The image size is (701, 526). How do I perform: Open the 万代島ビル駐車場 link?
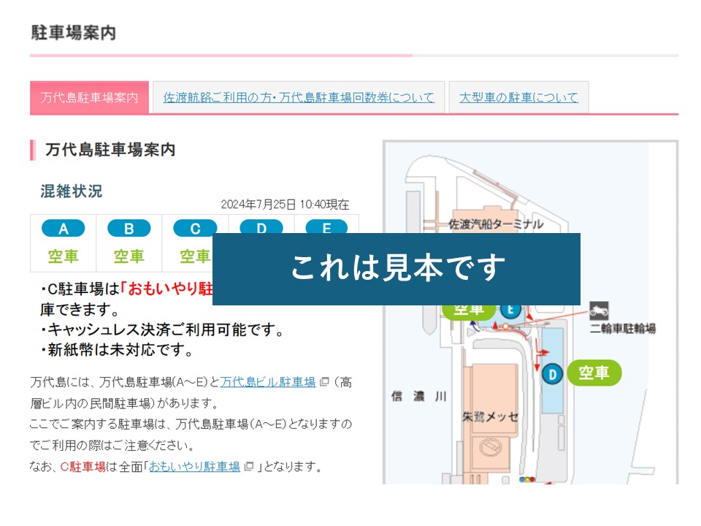(268, 381)
